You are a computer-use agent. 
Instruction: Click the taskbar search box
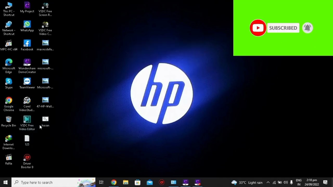point(54,182)
